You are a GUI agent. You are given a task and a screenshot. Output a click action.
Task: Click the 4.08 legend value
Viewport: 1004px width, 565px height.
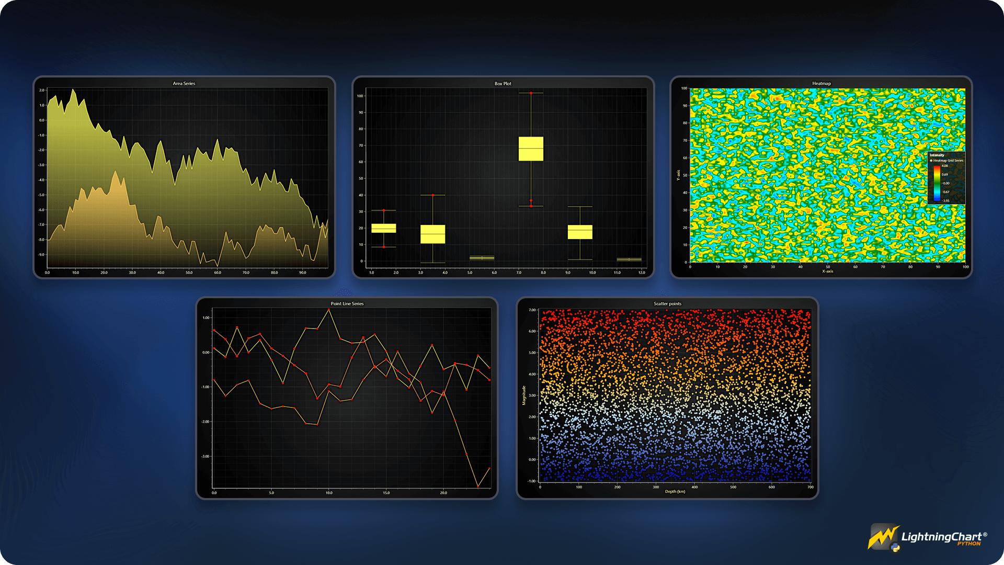[945, 166]
